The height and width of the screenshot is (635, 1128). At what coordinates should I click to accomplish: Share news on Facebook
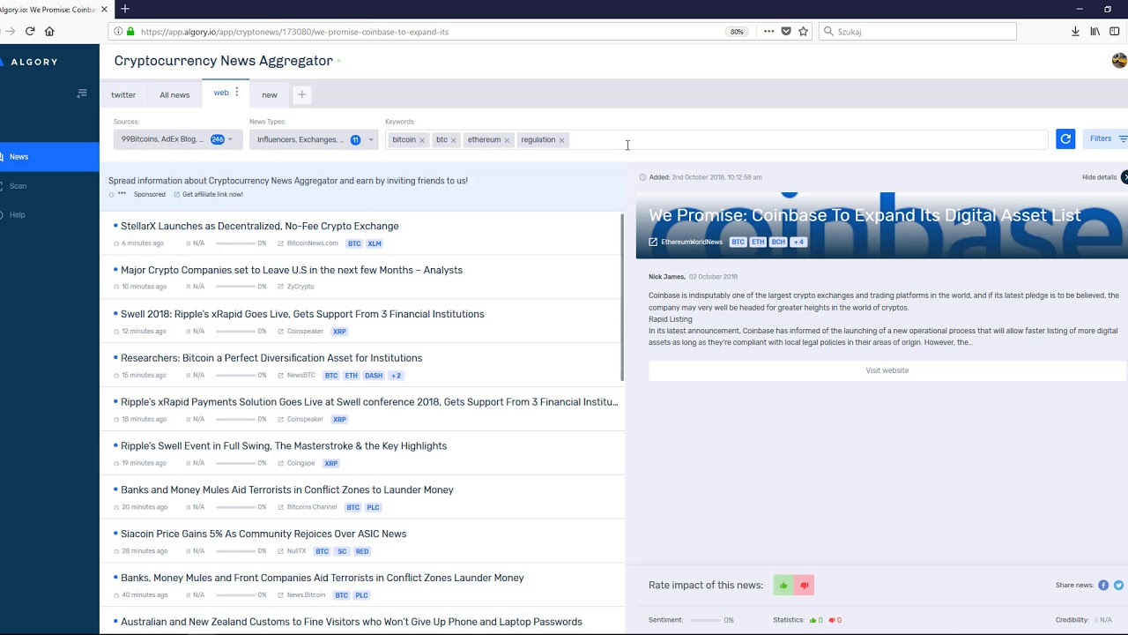tap(1103, 585)
